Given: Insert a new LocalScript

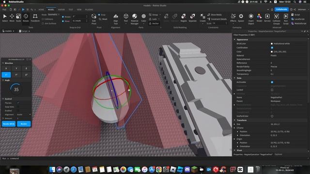Looking at the screenshot, I should click(x=298, y=19).
